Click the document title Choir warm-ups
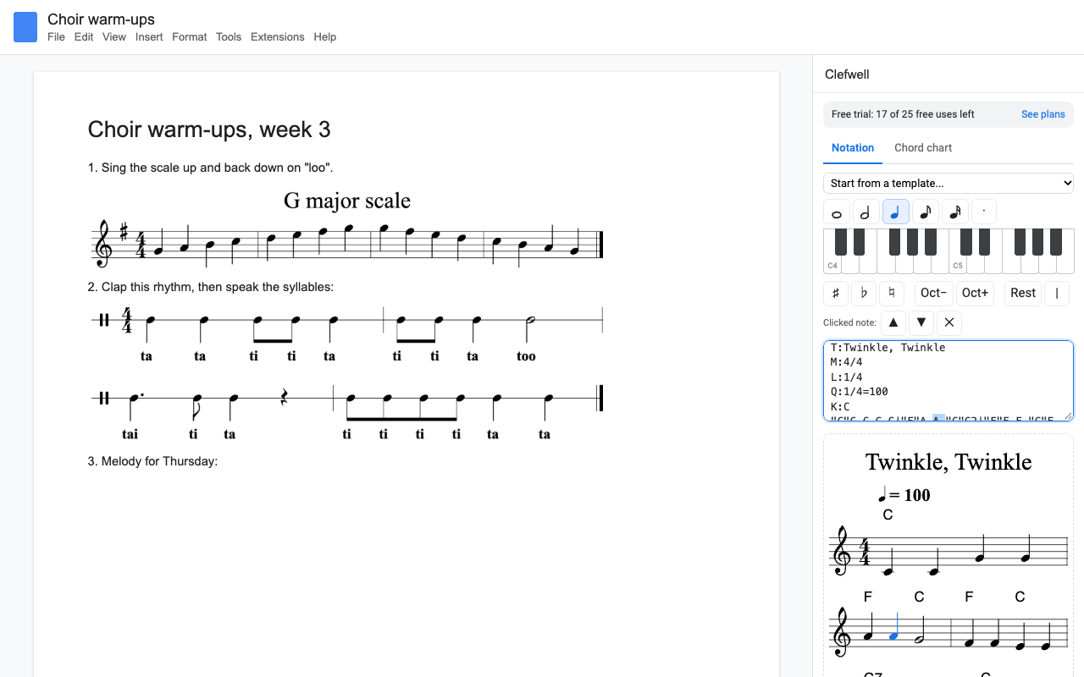This screenshot has height=677, width=1084. pyautogui.click(x=101, y=19)
